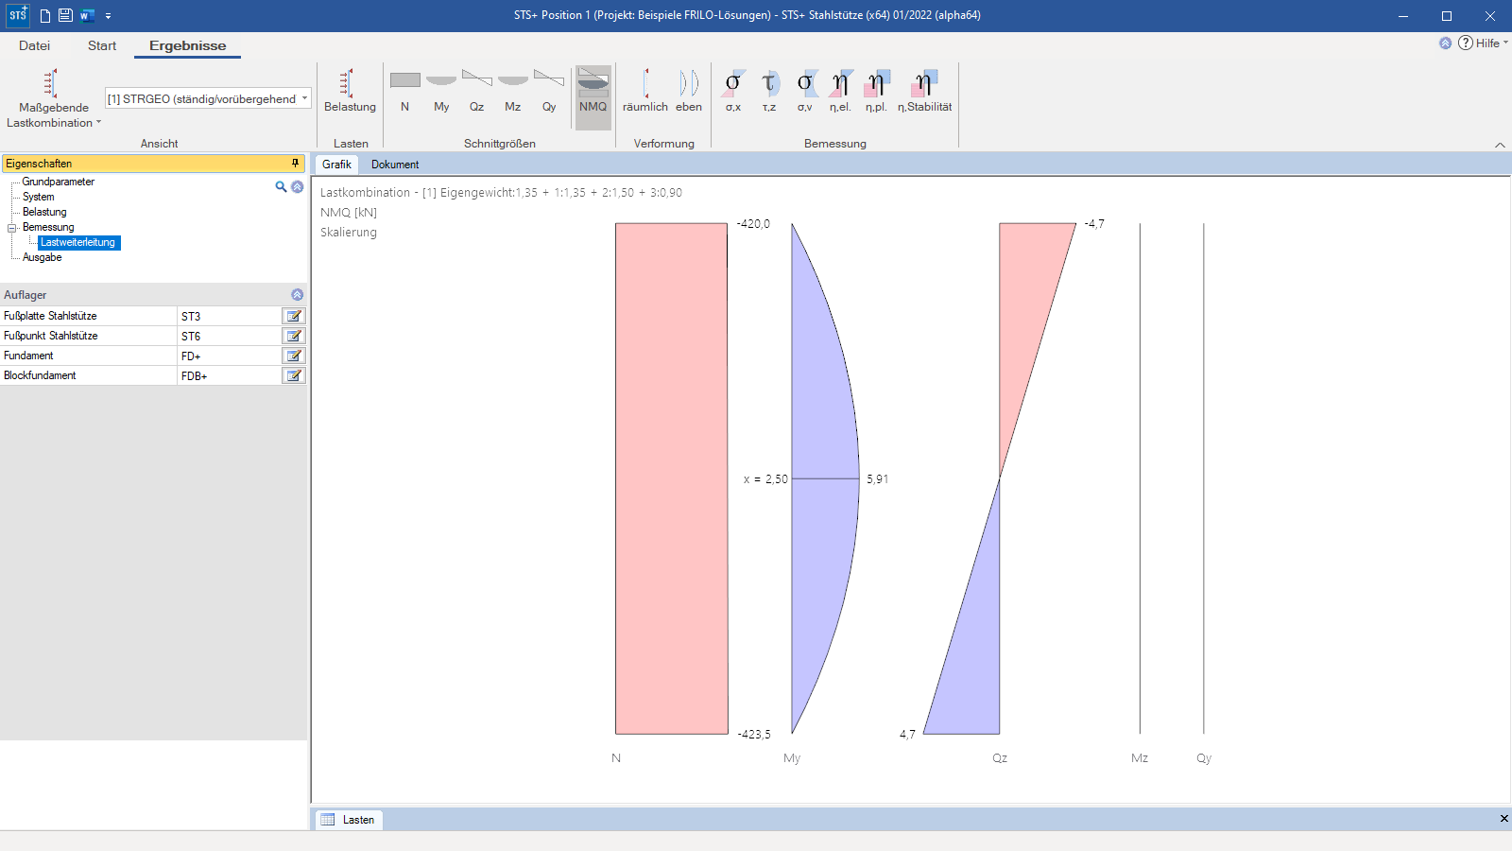Open the Lasten bottom panel tab
The width and height of the screenshot is (1512, 851).
point(348,820)
